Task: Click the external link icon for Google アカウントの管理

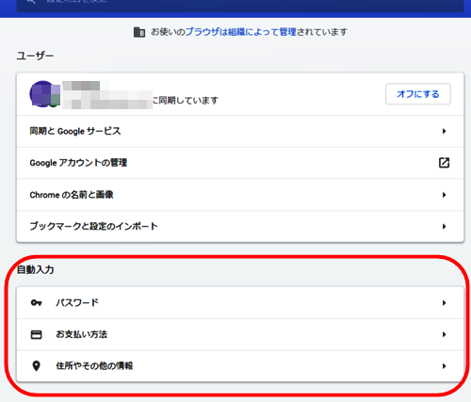Action: [x=444, y=163]
